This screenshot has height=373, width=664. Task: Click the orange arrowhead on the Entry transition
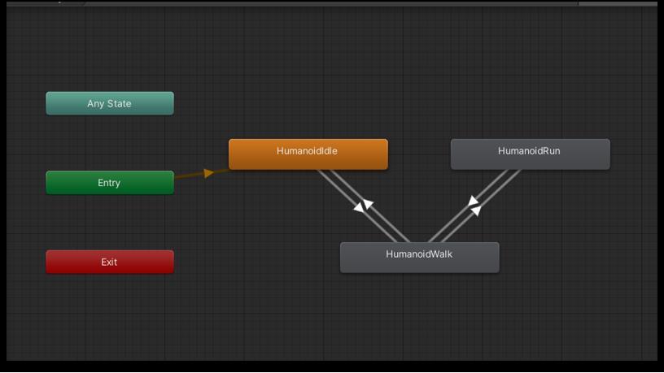(209, 173)
